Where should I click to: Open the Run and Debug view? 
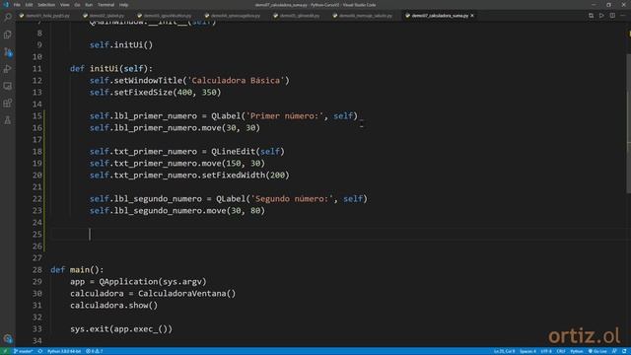point(8,69)
